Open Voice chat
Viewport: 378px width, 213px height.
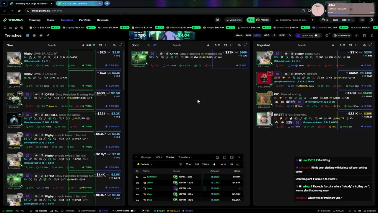coord(234,20)
